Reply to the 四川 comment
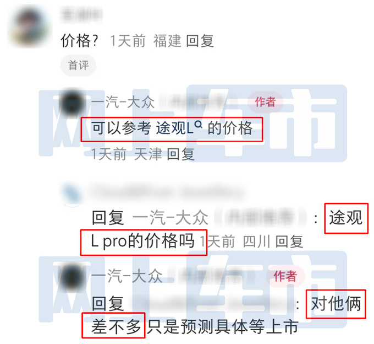 [x=289, y=241]
